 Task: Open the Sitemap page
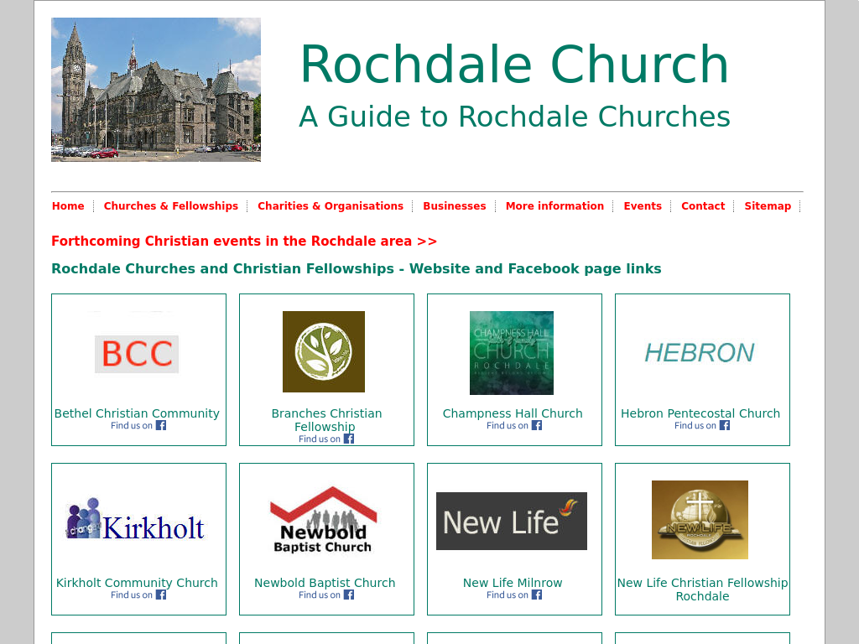pos(768,206)
